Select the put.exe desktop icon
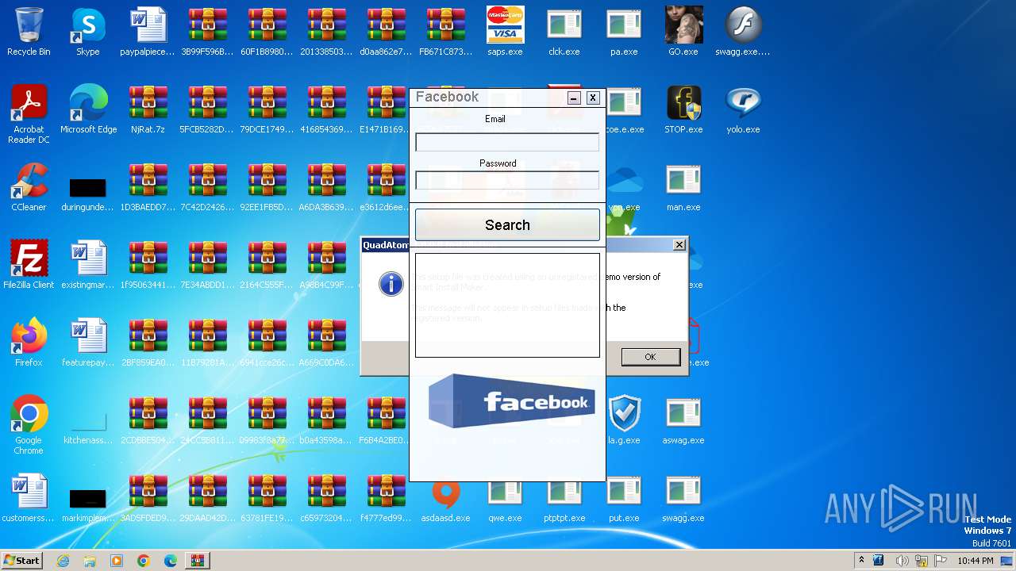Image resolution: width=1016 pixels, height=571 pixels. pos(624,498)
